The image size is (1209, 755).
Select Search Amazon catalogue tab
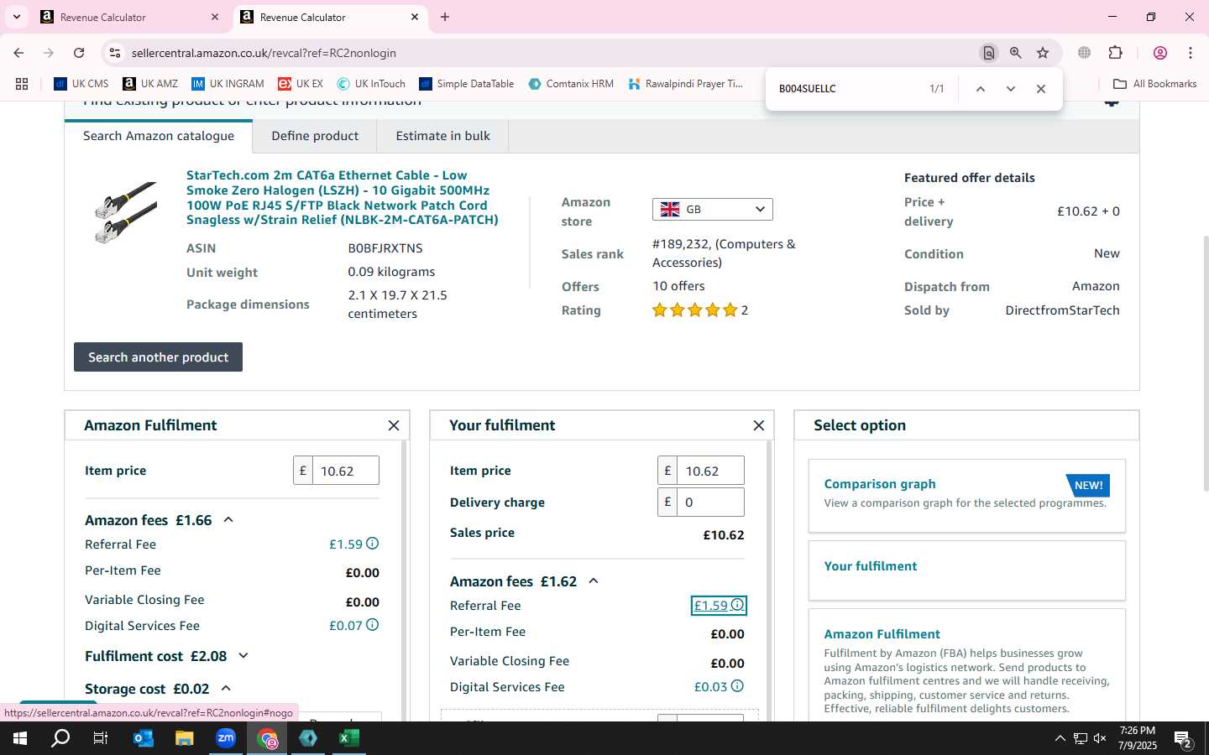[x=159, y=136]
